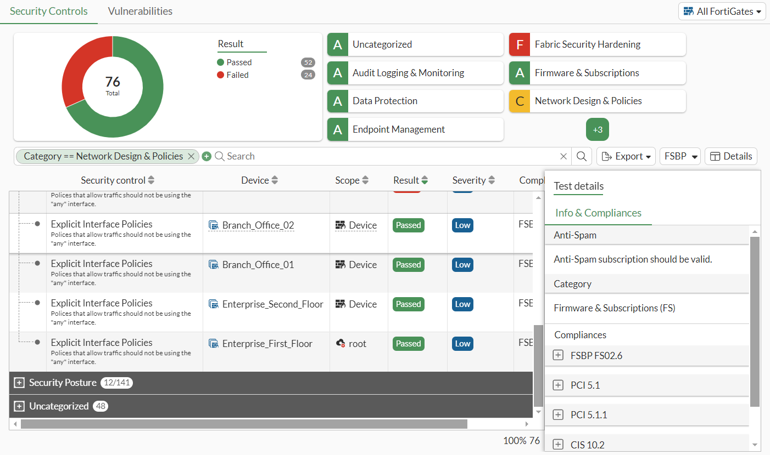770x455 pixels.
Task: Expand the PCI 5.1 compliance entry
Action: [558, 385]
